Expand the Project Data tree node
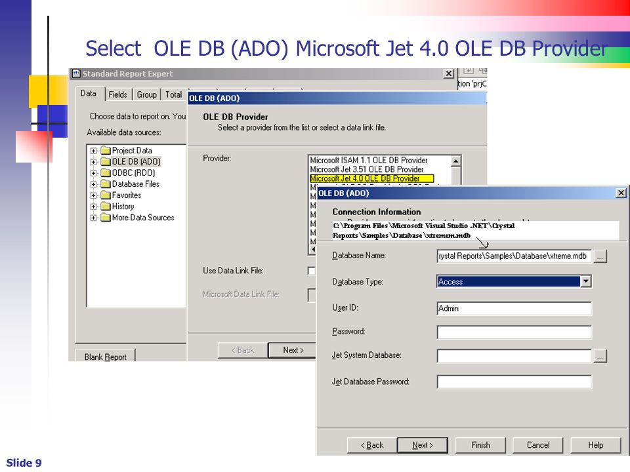This screenshot has width=630, height=472. click(x=94, y=151)
